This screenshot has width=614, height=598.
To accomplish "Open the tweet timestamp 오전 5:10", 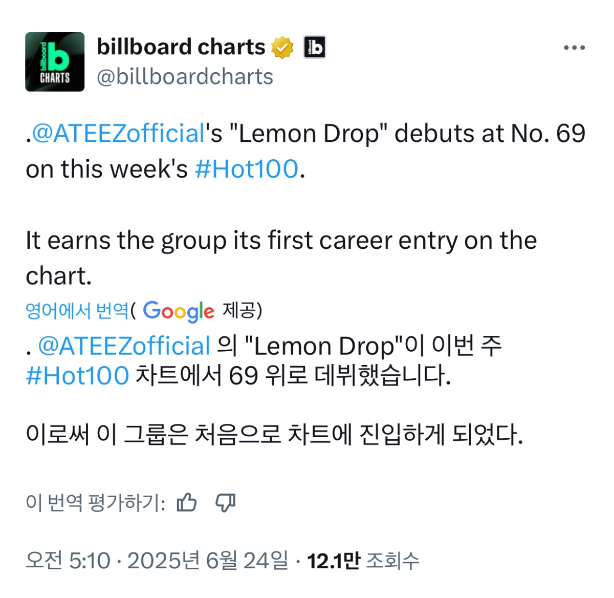I will click(68, 561).
